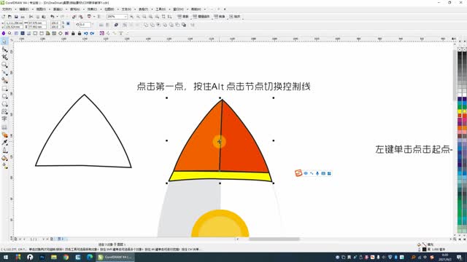Open the 文件 (File) menu
This screenshot has width=467, height=262.
7,9
